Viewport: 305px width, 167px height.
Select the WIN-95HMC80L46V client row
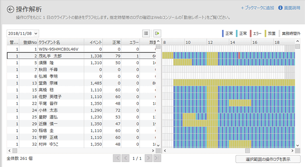(x=81, y=49)
